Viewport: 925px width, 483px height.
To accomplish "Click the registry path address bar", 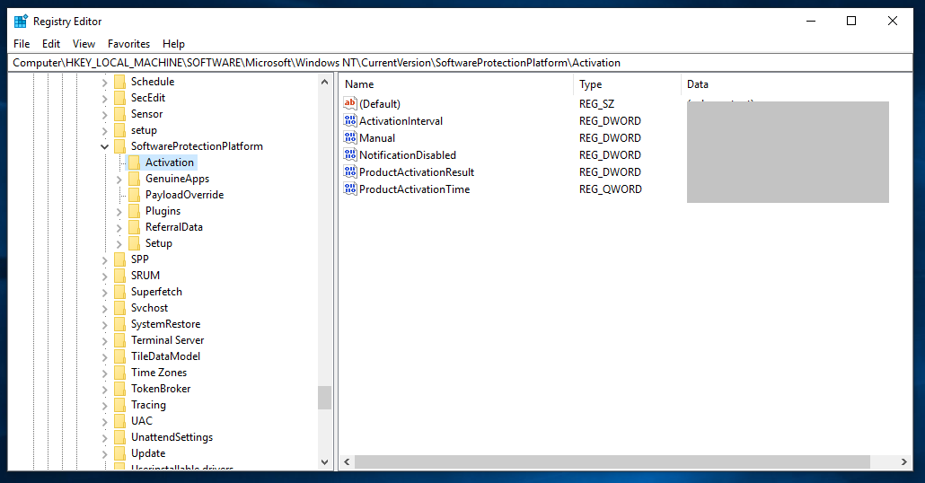I will click(x=460, y=63).
